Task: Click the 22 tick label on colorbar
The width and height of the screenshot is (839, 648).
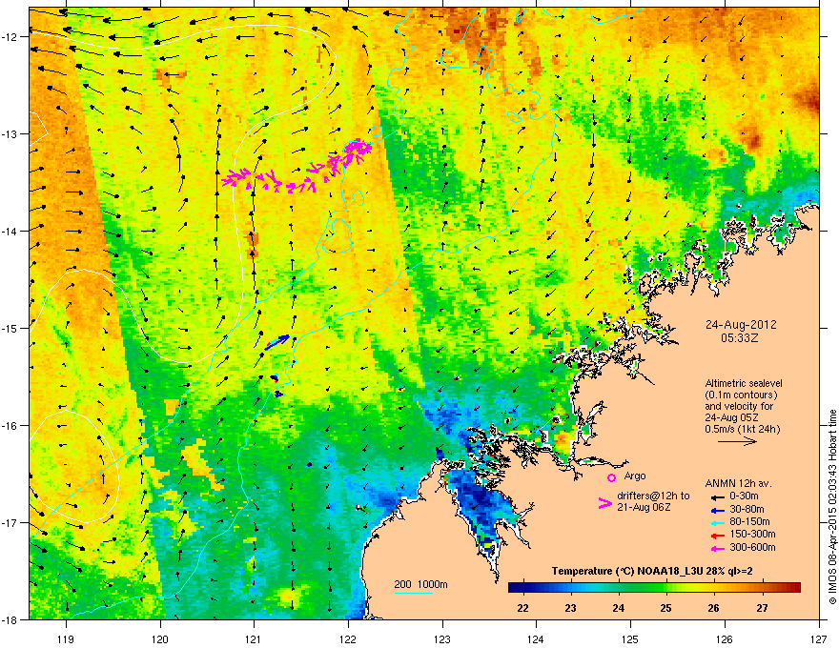Action: (x=522, y=608)
